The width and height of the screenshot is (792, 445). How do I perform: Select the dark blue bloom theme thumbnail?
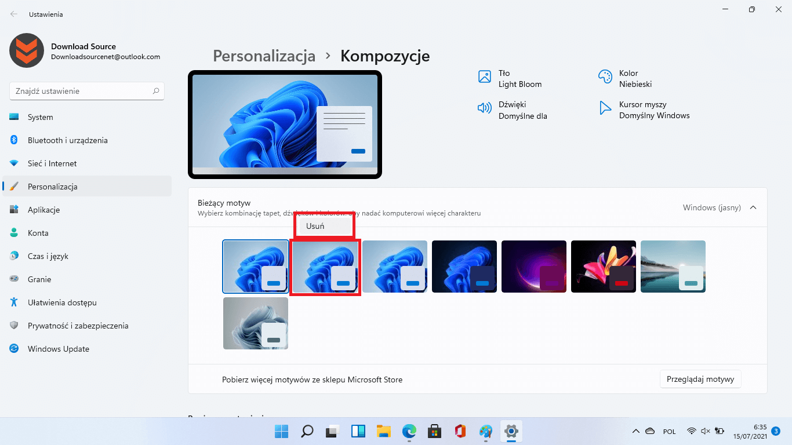[x=464, y=266]
